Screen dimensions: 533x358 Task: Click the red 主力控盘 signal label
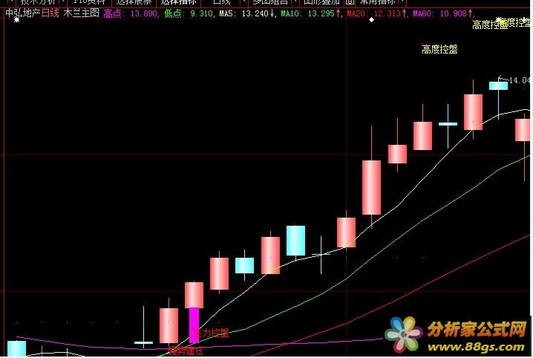[211, 333]
